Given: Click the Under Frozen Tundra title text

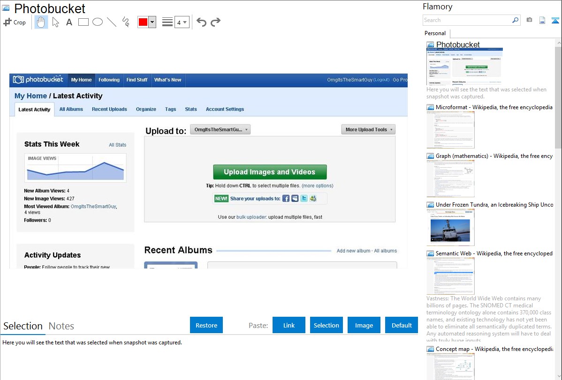Looking at the screenshot, I should pyautogui.click(x=494, y=204).
